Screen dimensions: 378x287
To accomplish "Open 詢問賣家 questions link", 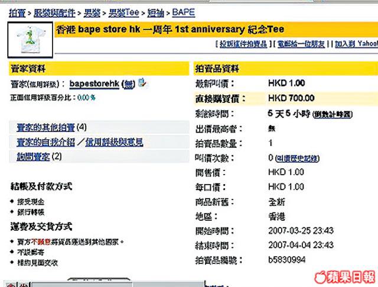I will click(33, 157).
